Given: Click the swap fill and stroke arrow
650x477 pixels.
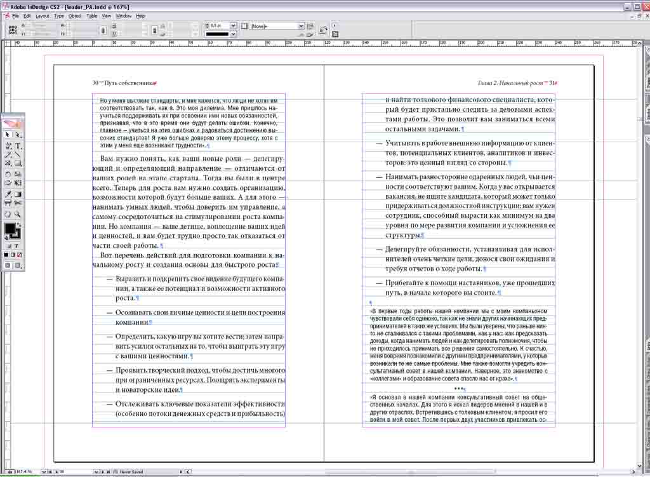Looking at the screenshot, I should tap(19, 224).
